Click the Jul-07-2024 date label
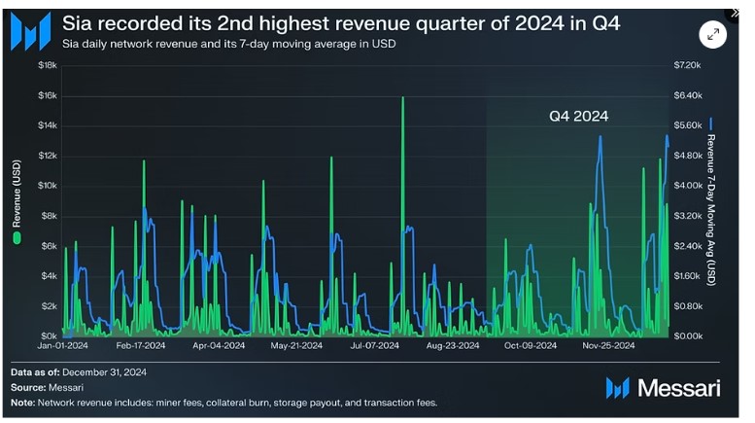The image size is (755, 423). click(375, 345)
